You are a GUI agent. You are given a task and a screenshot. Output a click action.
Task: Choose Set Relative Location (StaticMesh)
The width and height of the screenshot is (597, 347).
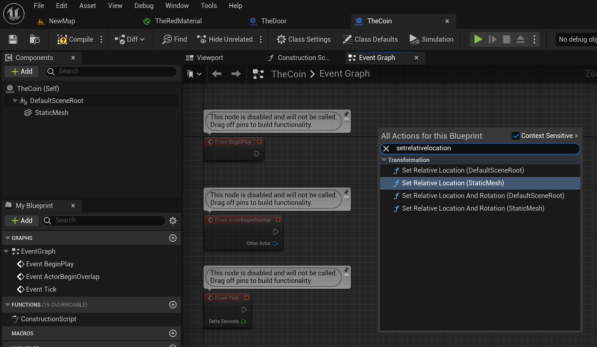480,183
